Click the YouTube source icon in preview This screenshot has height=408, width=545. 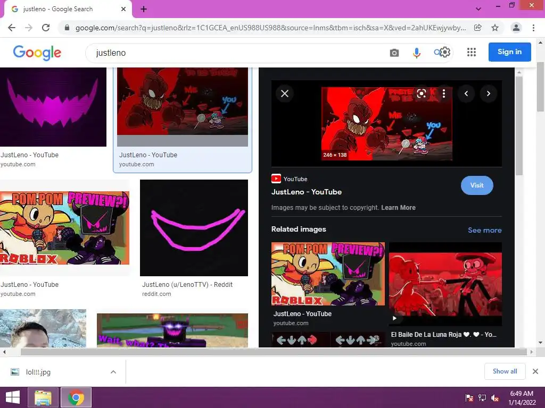click(x=276, y=178)
